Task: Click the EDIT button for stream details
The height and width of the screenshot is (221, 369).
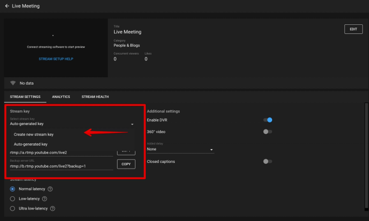Action: pyautogui.click(x=353, y=29)
